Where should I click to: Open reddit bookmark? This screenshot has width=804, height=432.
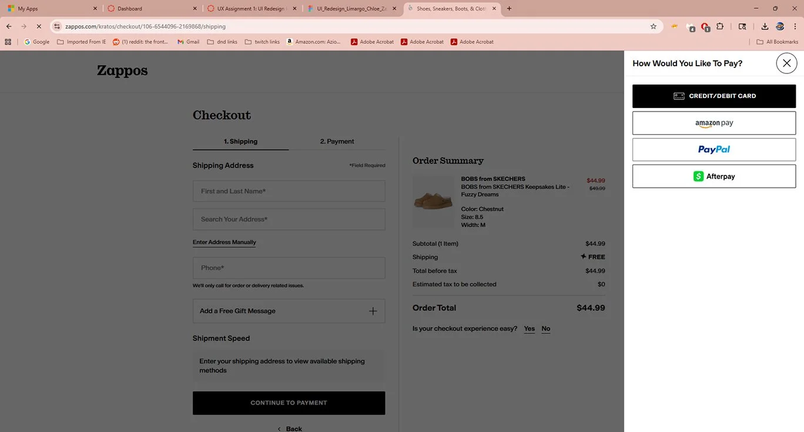click(x=140, y=42)
